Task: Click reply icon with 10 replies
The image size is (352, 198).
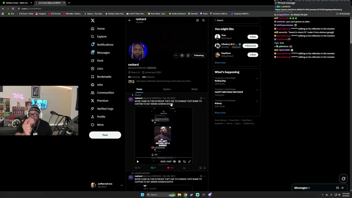Action: point(137,168)
